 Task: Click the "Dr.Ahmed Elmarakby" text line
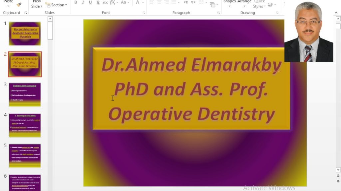[191, 65]
